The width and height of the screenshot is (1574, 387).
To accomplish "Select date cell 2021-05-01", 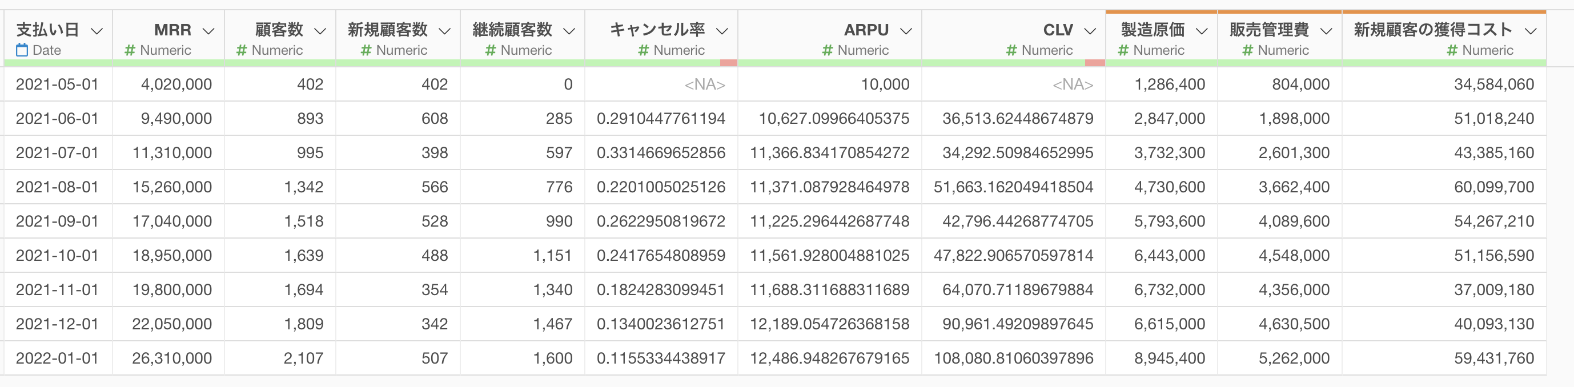I will click(58, 84).
